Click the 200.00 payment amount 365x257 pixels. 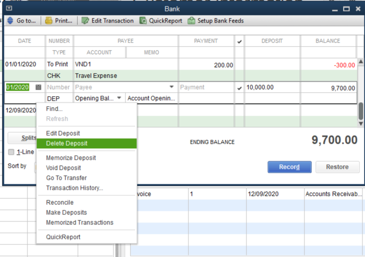pyautogui.click(x=223, y=65)
